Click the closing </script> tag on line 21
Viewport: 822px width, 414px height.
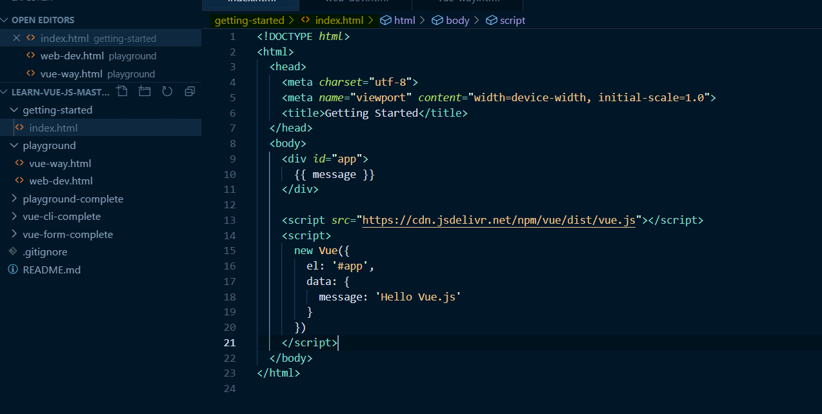coord(310,342)
